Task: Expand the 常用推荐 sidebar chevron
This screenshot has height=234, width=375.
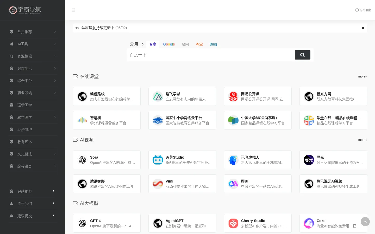Action: tap(55, 32)
